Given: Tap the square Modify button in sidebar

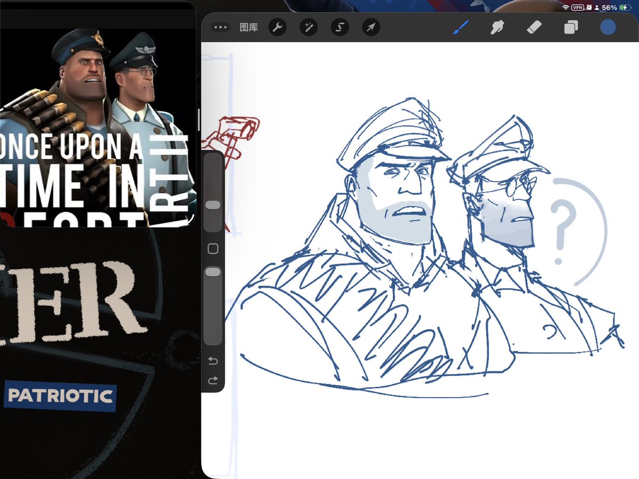Looking at the screenshot, I should [x=213, y=248].
